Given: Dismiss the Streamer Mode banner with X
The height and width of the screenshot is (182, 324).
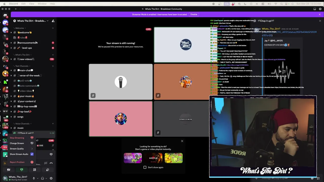Looking at the screenshot, I should point(320,14).
